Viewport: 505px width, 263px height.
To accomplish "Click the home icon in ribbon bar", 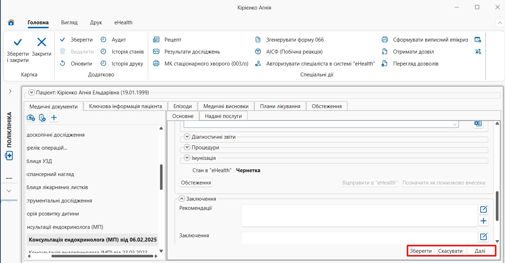I will [x=11, y=23].
